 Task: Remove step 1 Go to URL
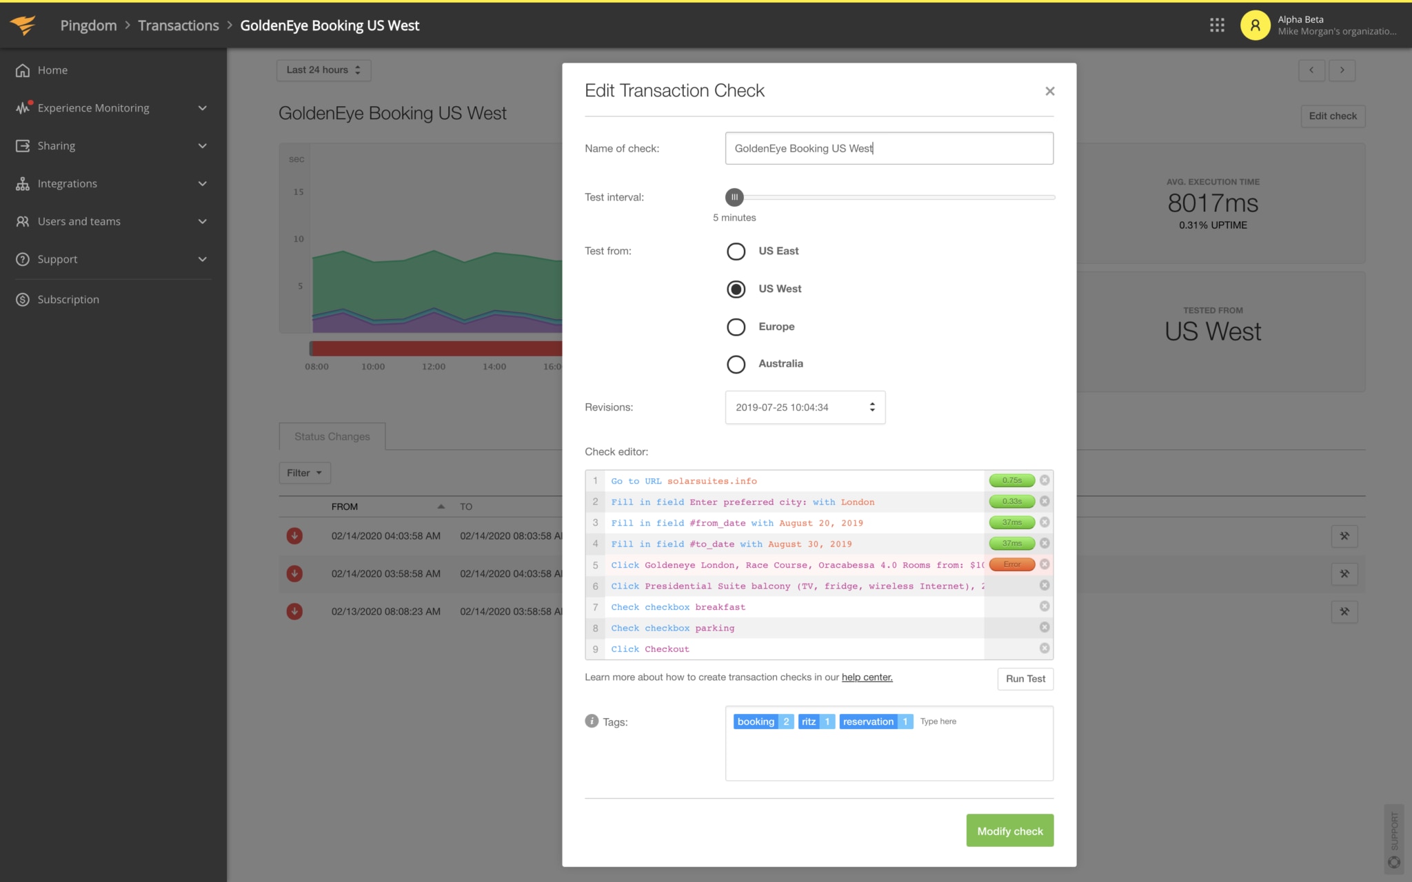point(1045,480)
